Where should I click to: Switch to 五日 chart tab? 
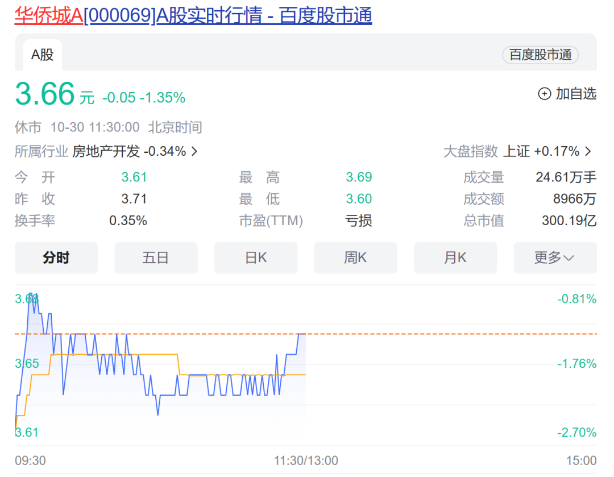(x=156, y=258)
